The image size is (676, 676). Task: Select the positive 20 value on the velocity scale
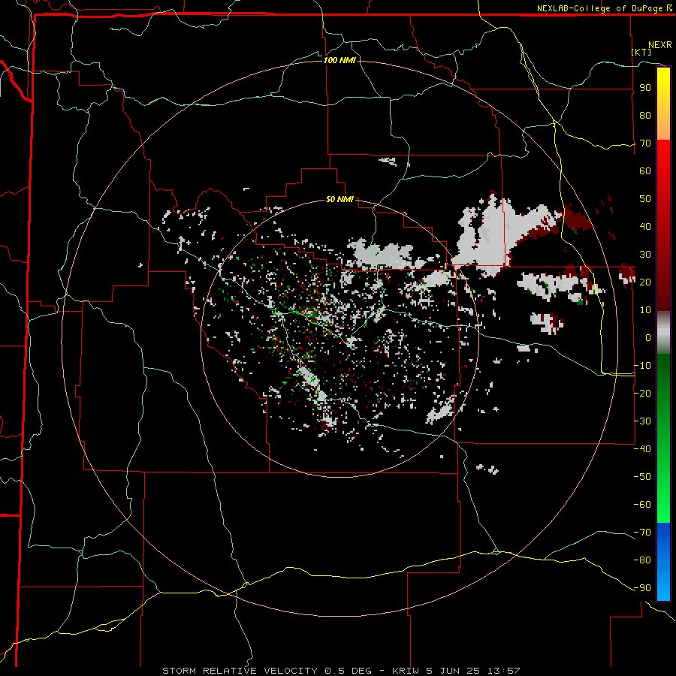point(645,282)
